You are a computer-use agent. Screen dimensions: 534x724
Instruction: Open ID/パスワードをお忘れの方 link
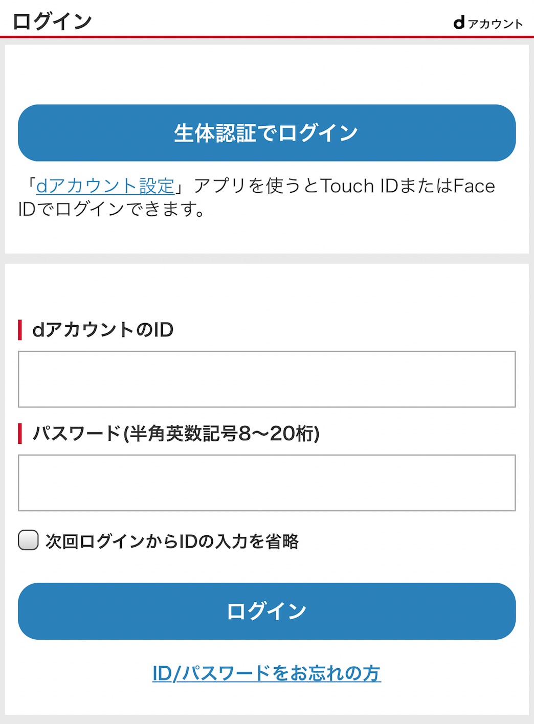[x=266, y=673]
